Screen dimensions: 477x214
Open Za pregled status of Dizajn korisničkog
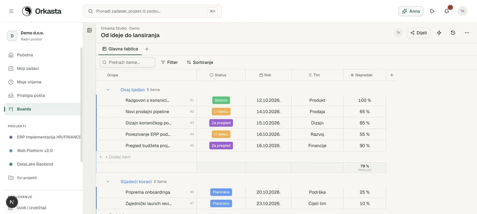coord(221,123)
